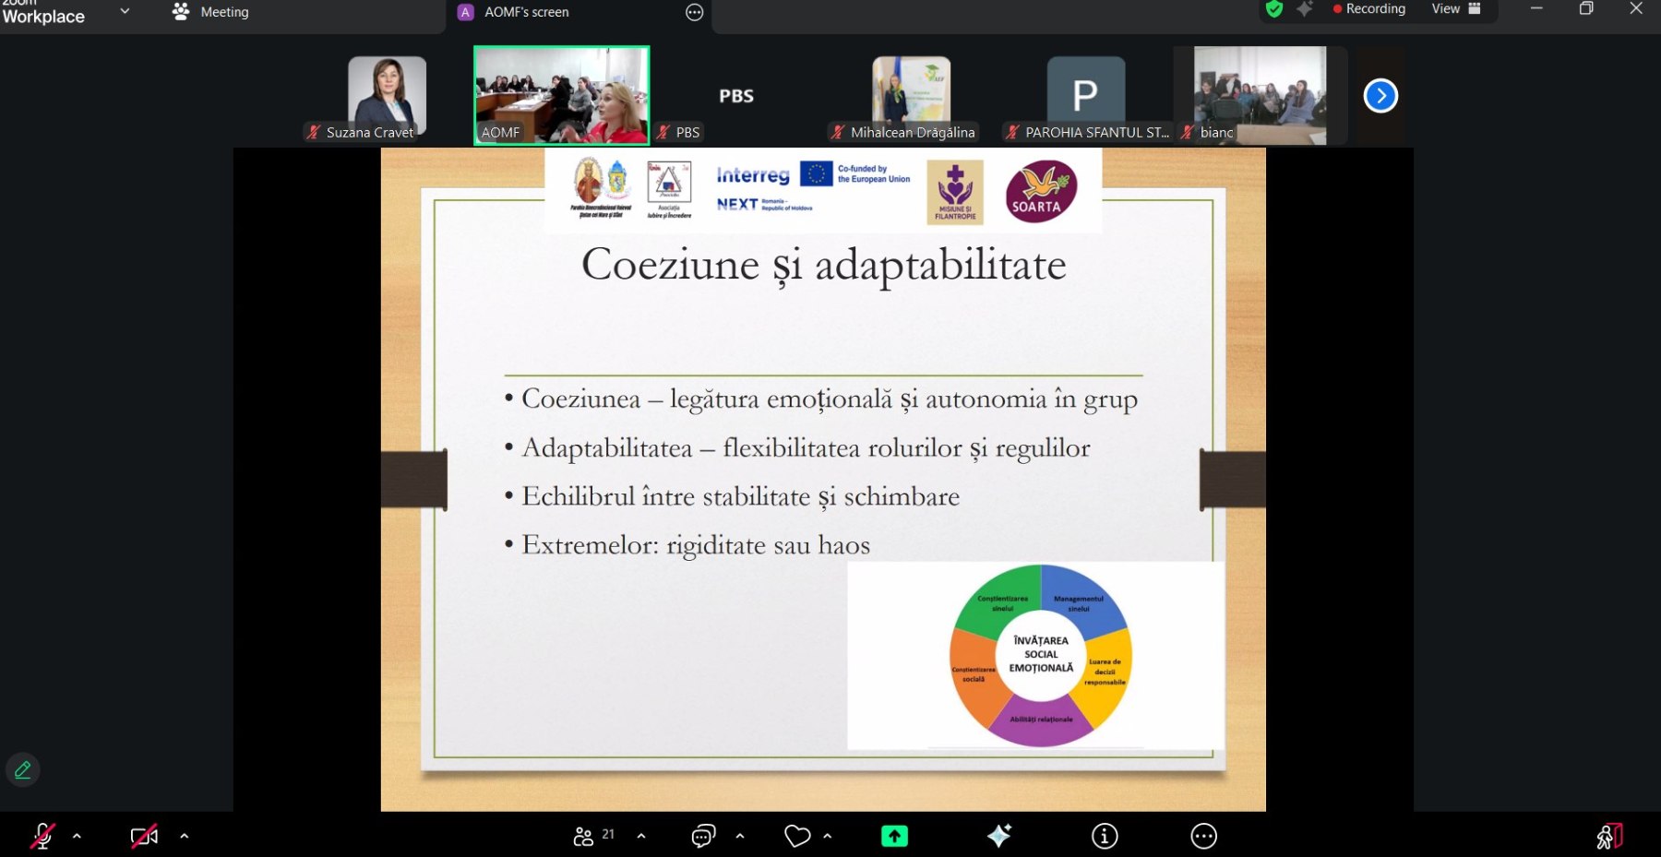This screenshot has height=857, width=1661.
Task: Click the leave meeting icon
Action: (x=1609, y=836)
